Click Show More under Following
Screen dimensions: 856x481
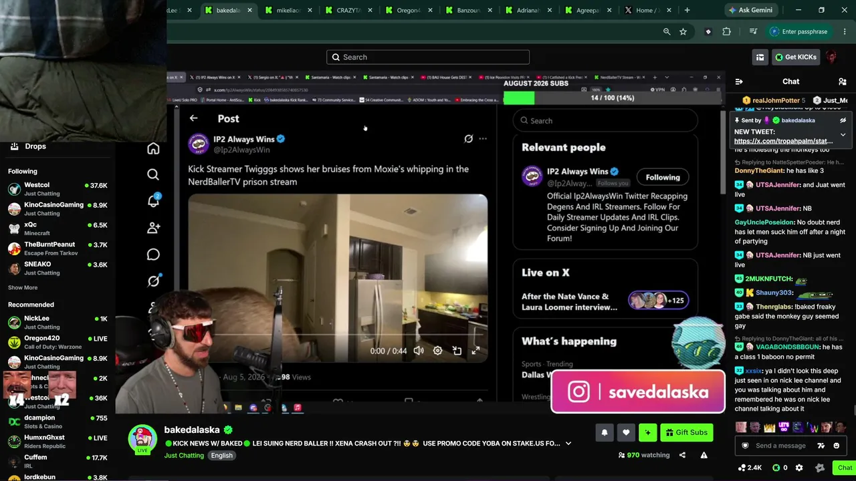[23, 287]
